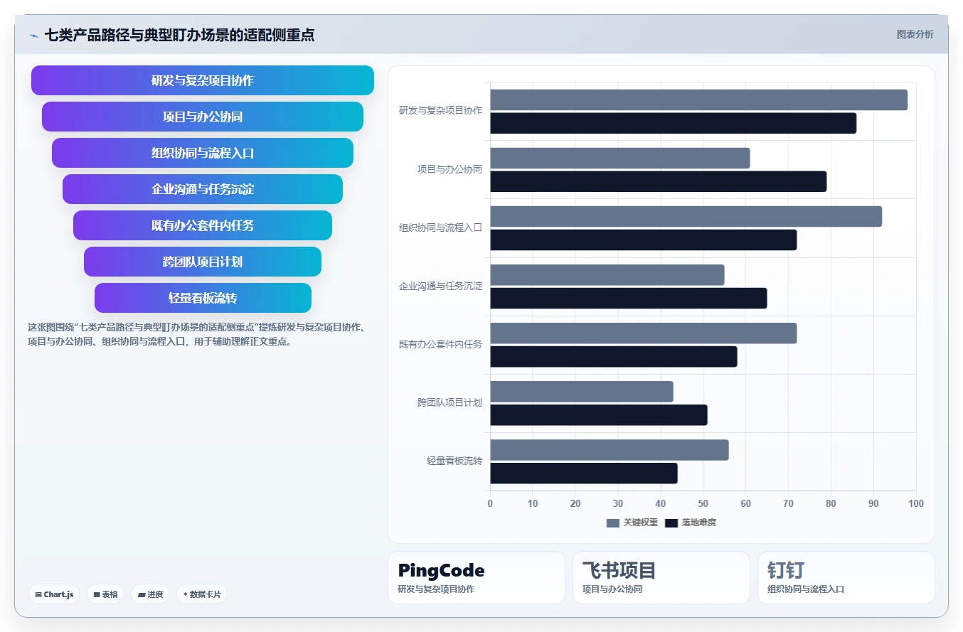Click 落地难度 bar for 轻量看板流转
The height and width of the screenshot is (632, 963).
[583, 473]
